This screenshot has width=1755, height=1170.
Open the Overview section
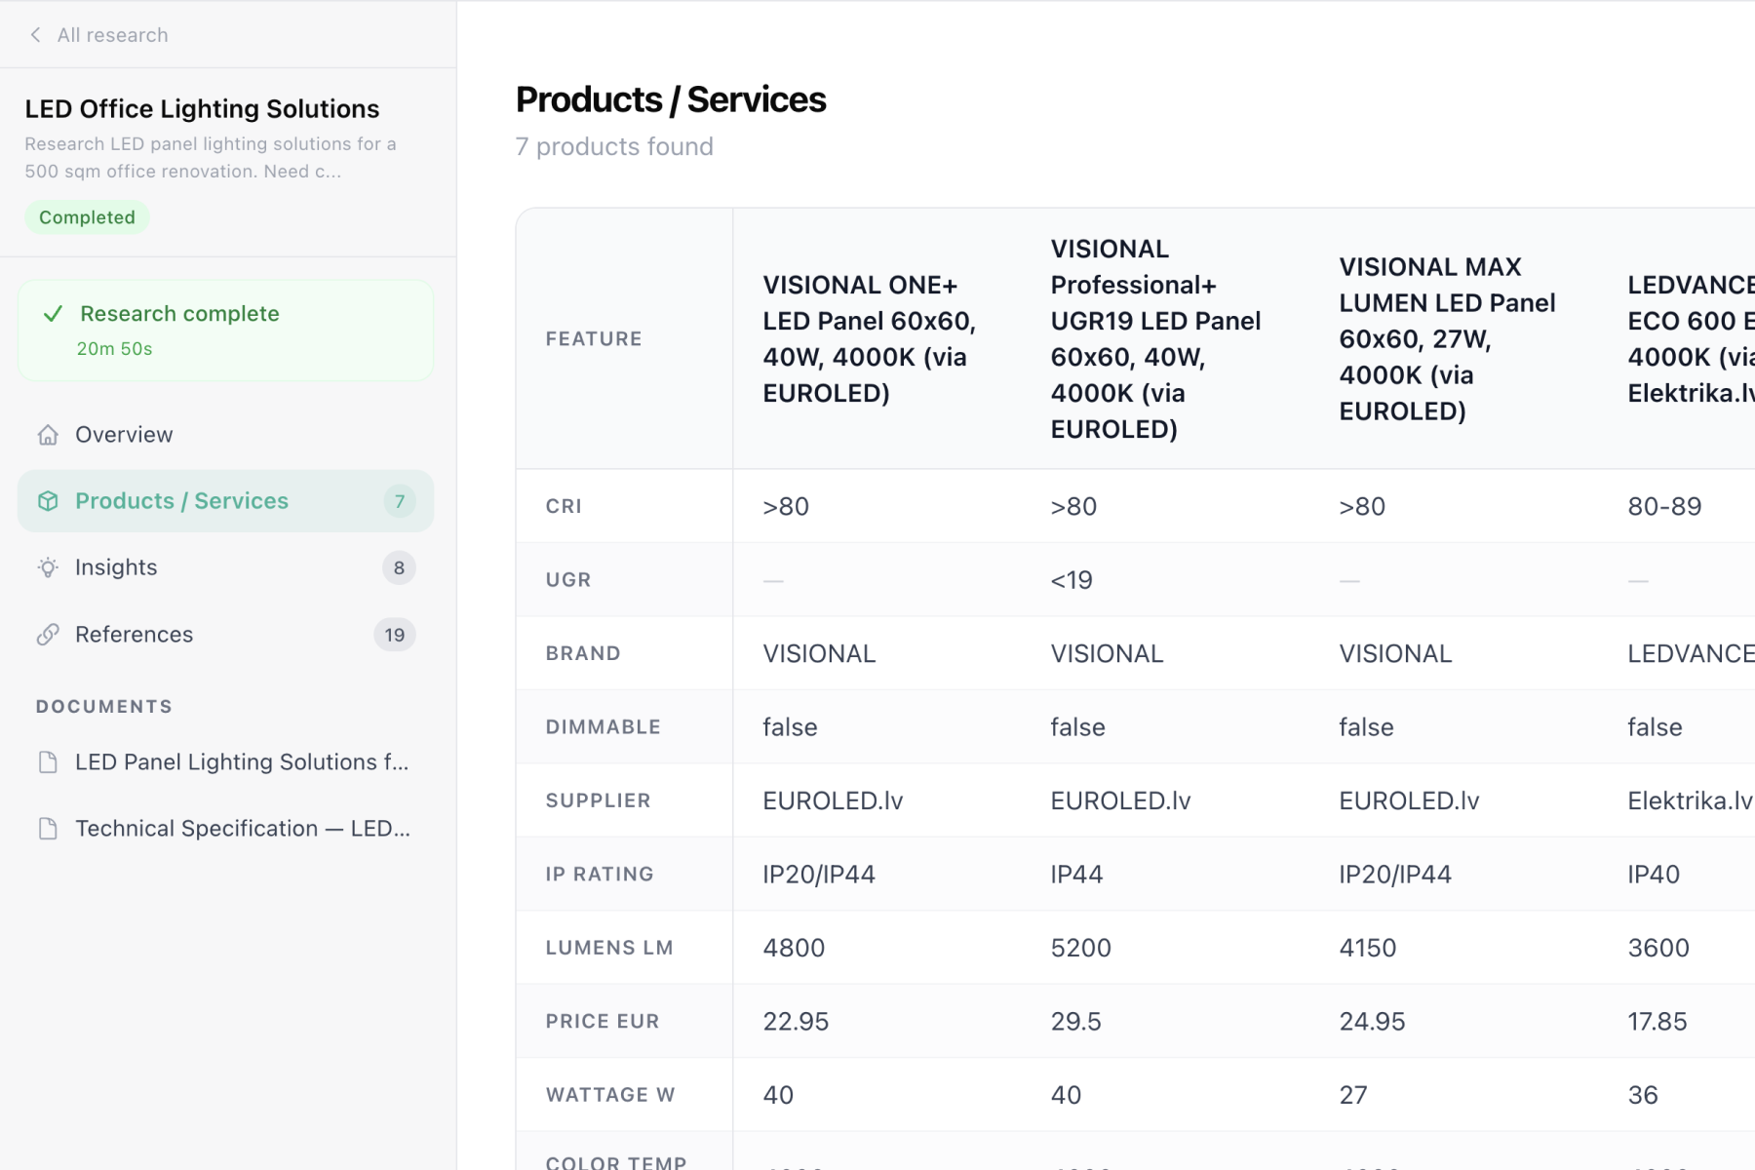click(124, 435)
